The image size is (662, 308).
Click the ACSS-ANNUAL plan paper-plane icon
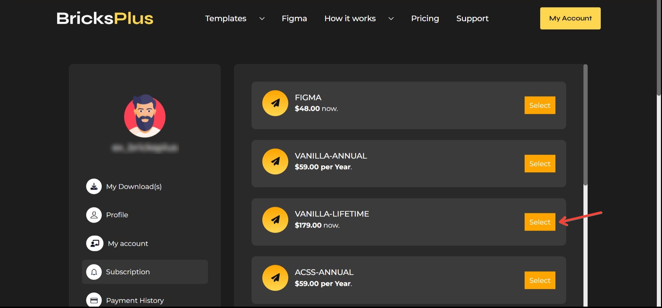[275, 278]
